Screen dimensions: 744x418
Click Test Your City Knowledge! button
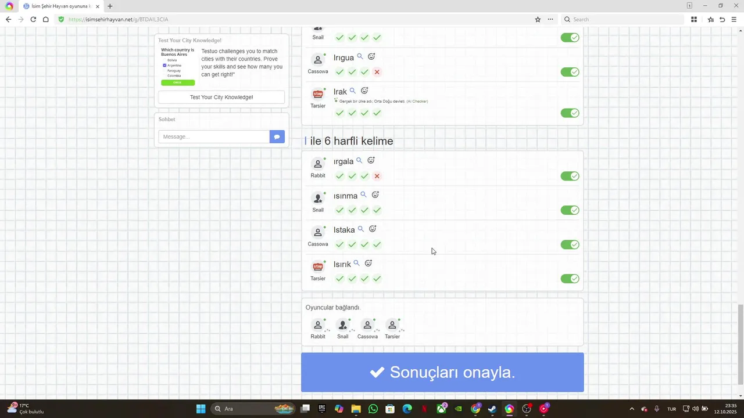tap(221, 97)
